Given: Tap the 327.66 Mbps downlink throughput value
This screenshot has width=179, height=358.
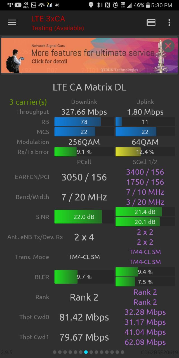Looking at the screenshot, I should tap(84, 112).
